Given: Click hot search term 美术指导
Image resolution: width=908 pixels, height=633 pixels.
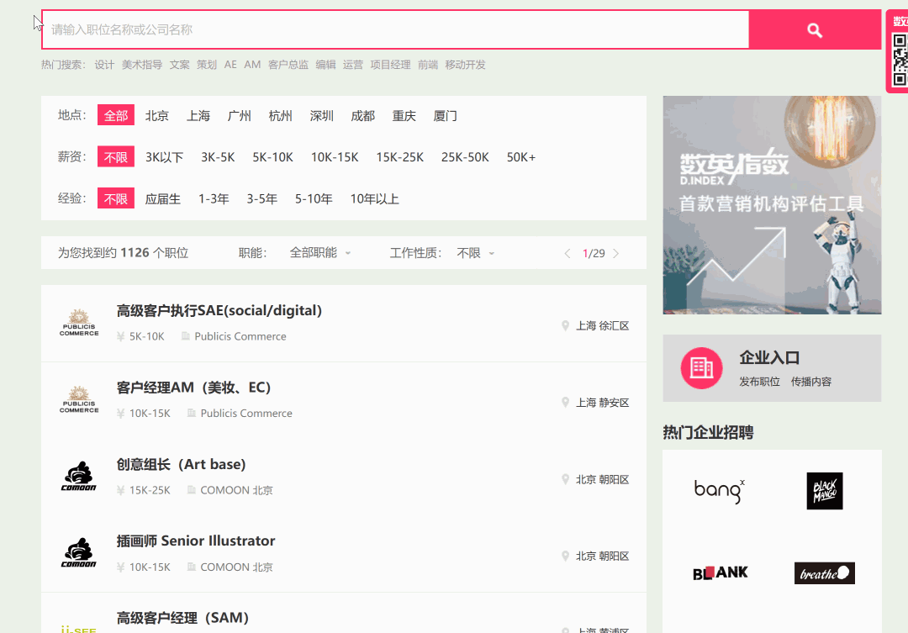Looking at the screenshot, I should pyautogui.click(x=142, y=64).
